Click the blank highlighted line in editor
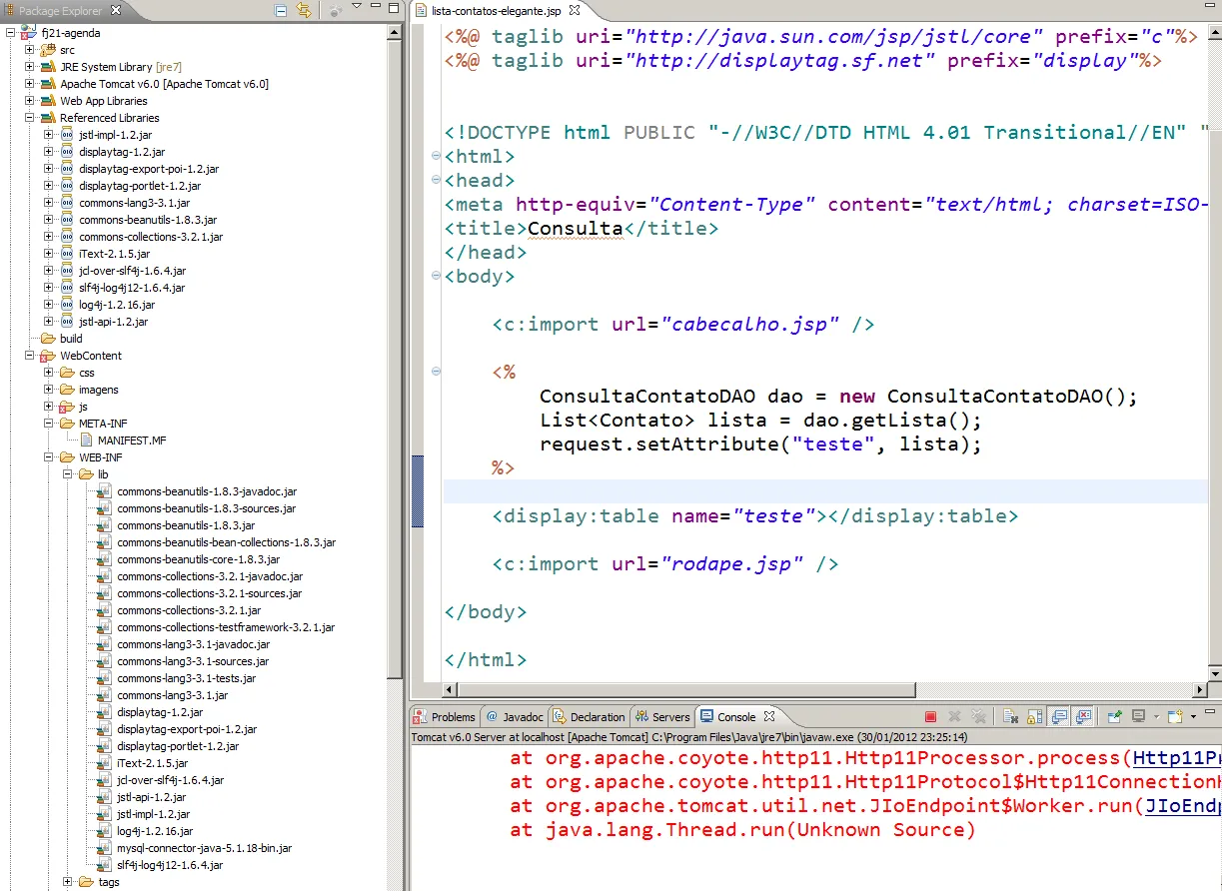Screen dimensions: 1222x891 (x=825, y=491)
